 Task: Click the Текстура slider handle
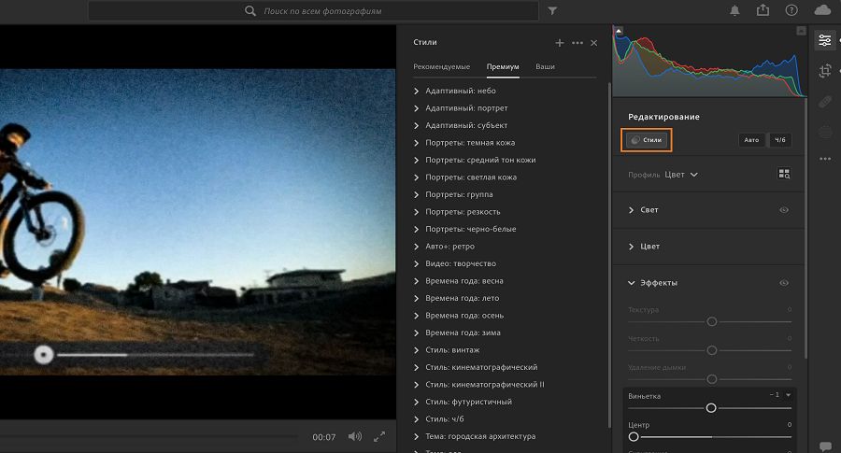tap(712, 321)
